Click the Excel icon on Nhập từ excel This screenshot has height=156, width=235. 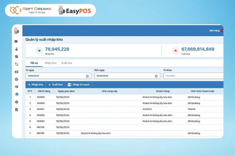[69, 84]
